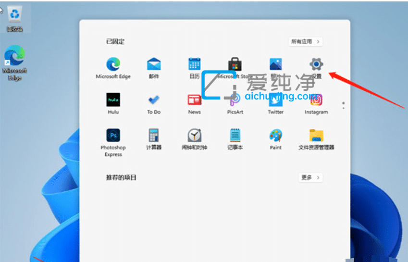Open the 记事本 notepad app
The height and width of the screenshot is (262, 408).
point(235,135)
